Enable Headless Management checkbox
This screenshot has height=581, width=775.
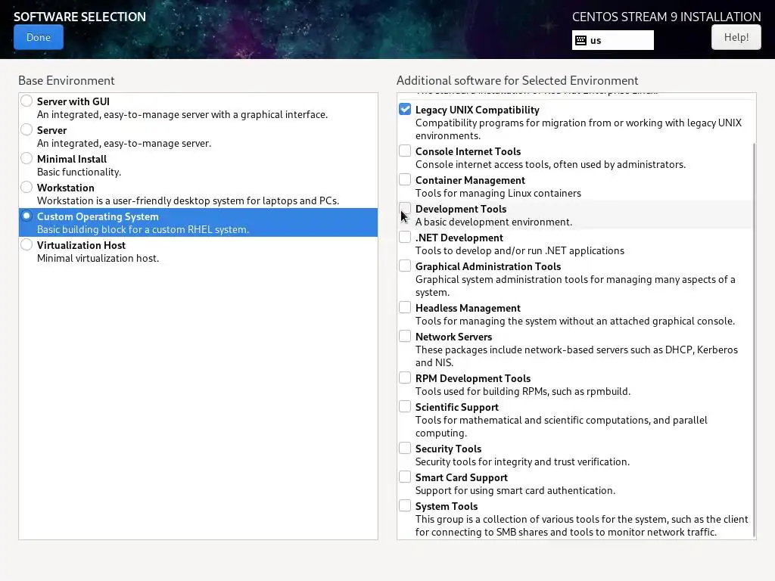click(405, 307)
